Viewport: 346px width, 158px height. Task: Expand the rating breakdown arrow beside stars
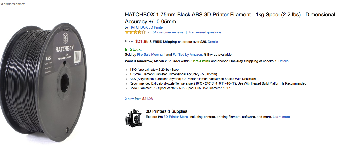148,32
